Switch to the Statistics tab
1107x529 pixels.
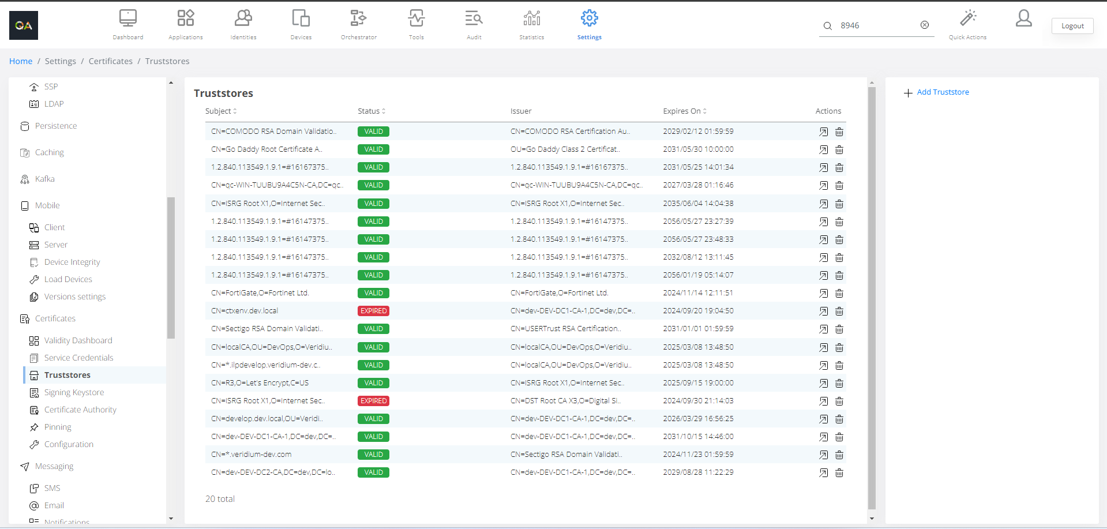coord(531,24)
